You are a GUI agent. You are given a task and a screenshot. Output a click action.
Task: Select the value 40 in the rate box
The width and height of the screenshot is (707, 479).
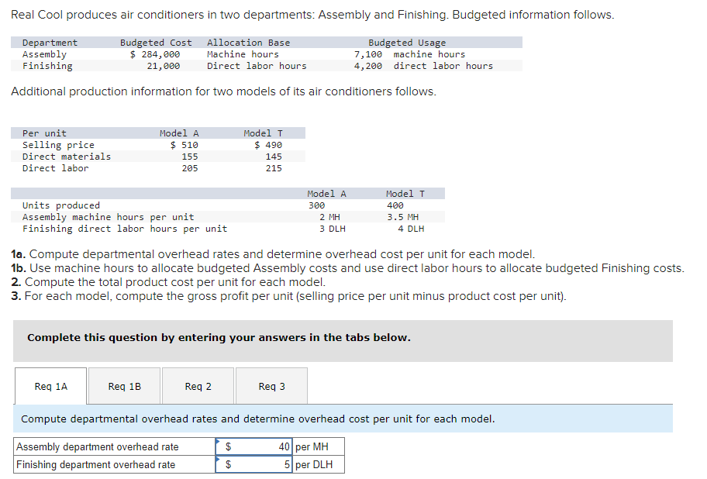[285, 446]
